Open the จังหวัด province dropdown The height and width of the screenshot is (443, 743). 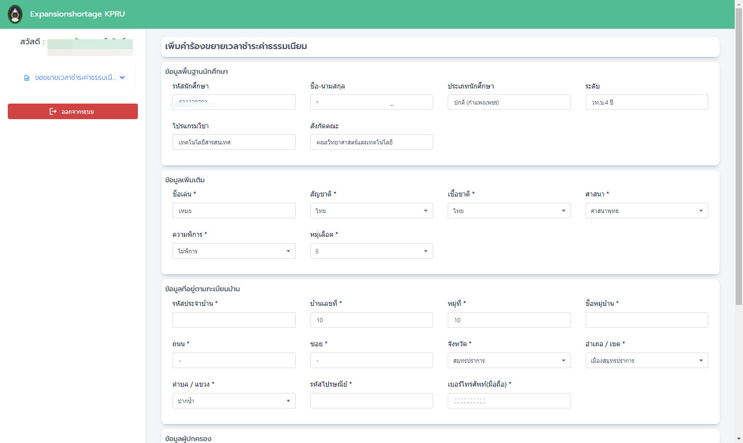point(509,360)
